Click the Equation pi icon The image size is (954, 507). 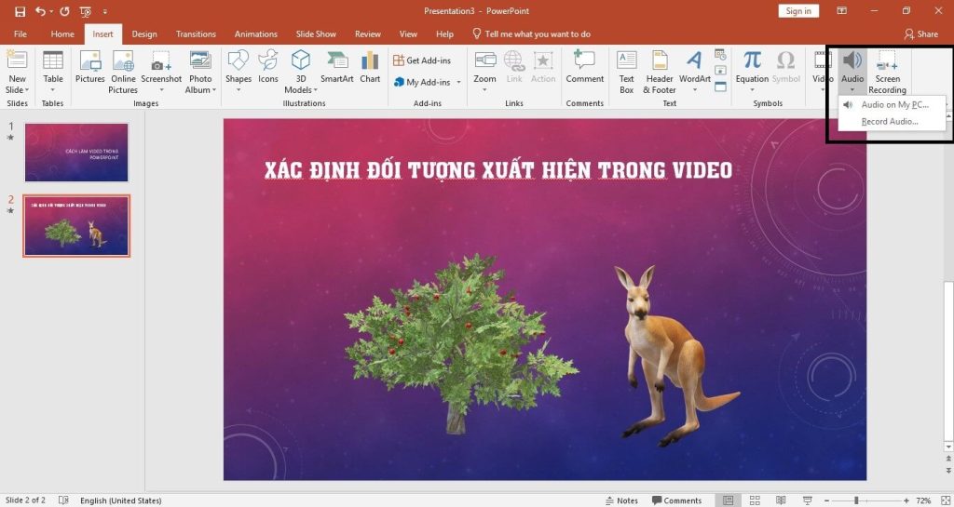pos(752,60)
